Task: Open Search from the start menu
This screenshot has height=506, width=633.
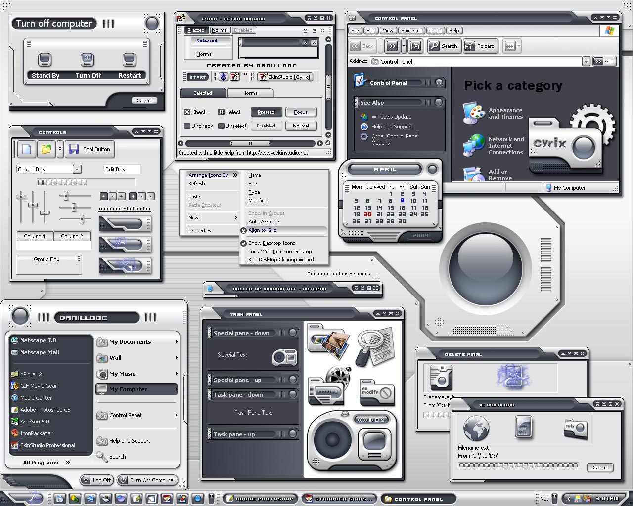Action: [x=117, y=457]
